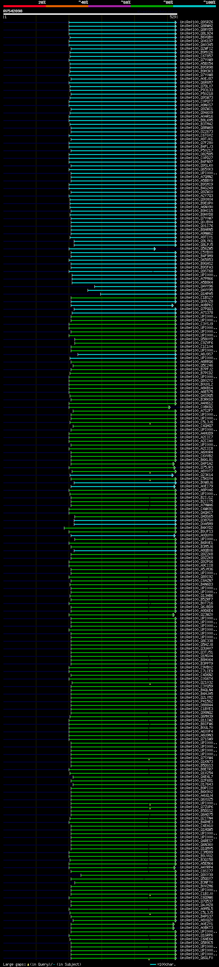Click the UniRef100_B9H3K3 label

tap(196, 71)
